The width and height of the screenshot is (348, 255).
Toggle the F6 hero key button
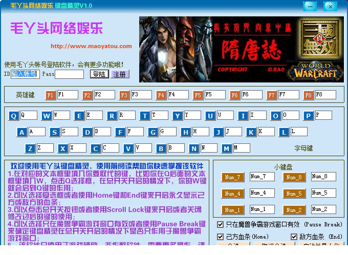point(234,95)
